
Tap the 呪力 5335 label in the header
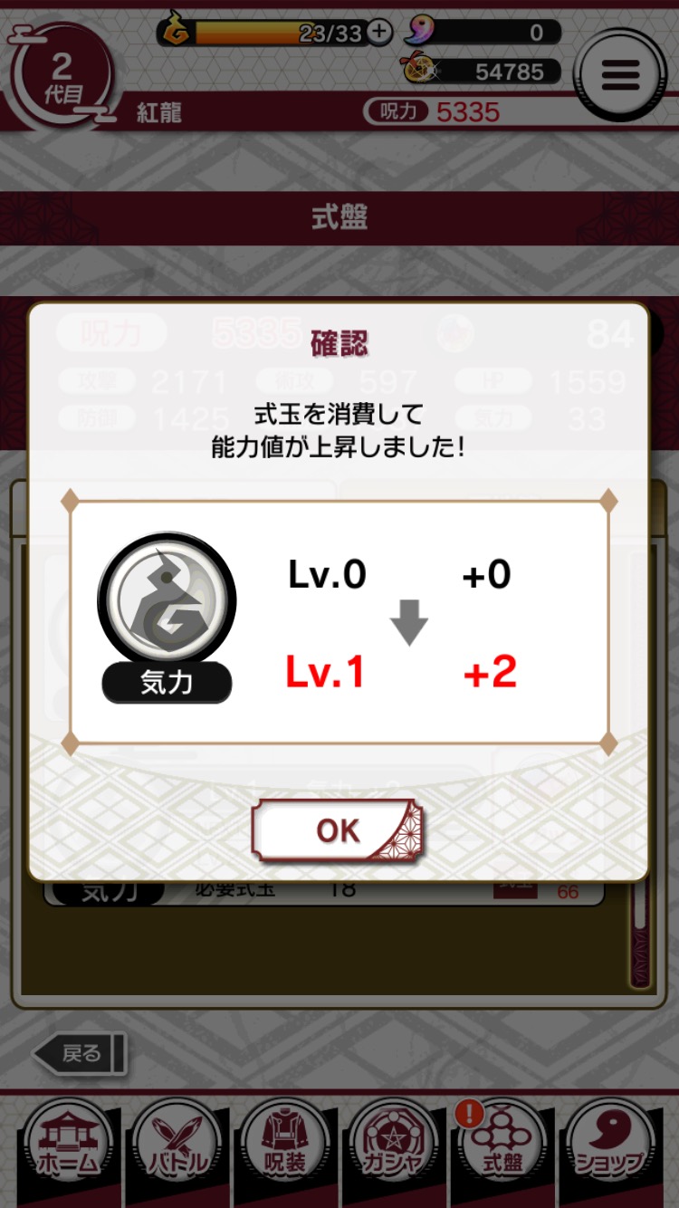point(433,111)
